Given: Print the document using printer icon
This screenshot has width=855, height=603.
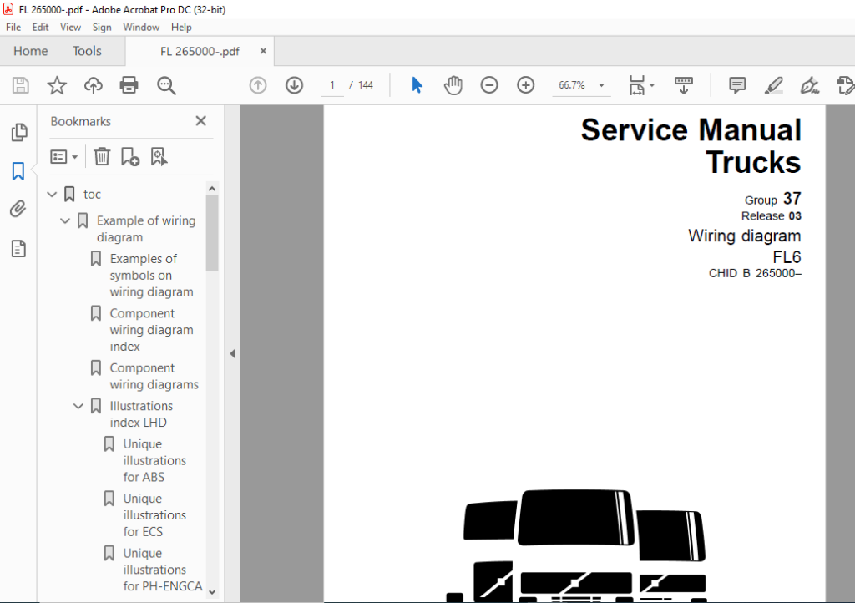Looking at the screenshot, I should (x=129, y=85).
